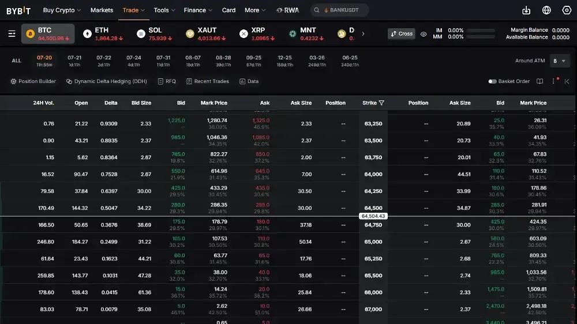Open the Card page
Viewport: 577px width, 324px height.
pyautogui.click(x=228, y=10)
